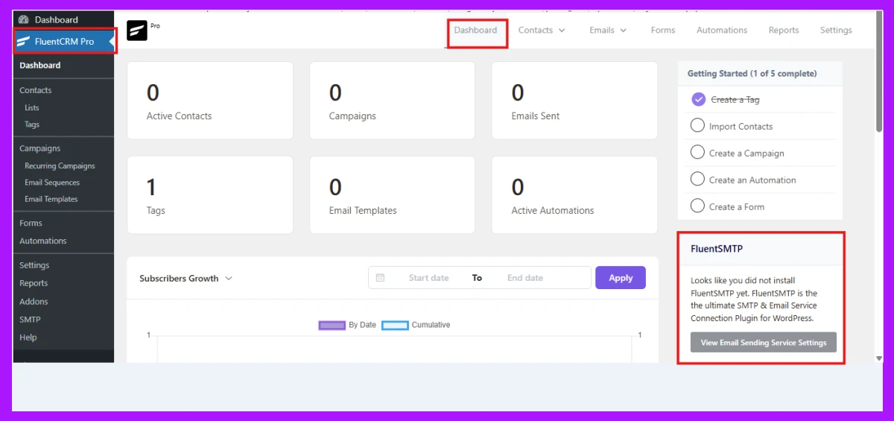Open Automations in the left sidebar
The height and width of the screenshot is (421, 894).
pos(43,241)
